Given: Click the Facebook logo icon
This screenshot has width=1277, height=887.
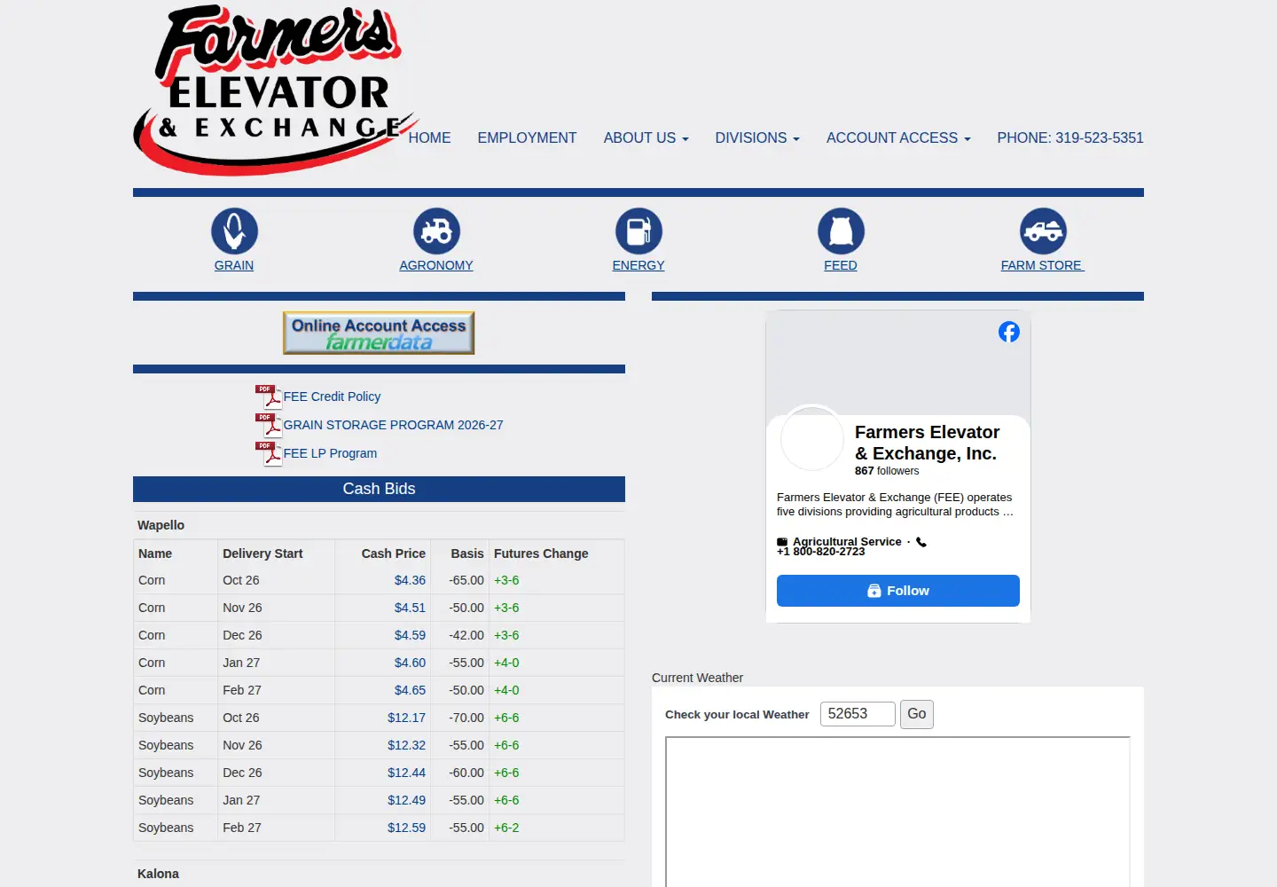Looking at the screenshot, I should tap(1009, 332).
